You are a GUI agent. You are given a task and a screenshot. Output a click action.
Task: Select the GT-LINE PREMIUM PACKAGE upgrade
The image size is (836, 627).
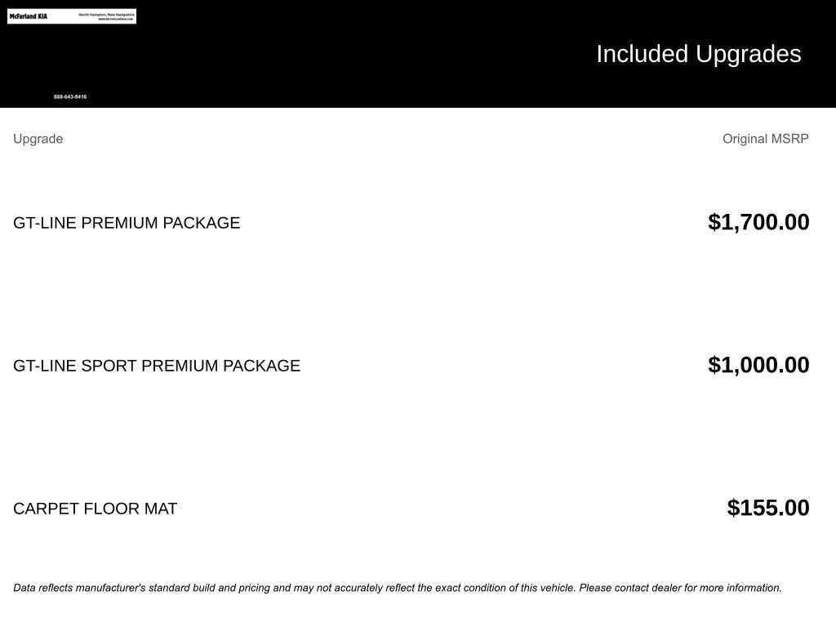click(x=127, y=223)
